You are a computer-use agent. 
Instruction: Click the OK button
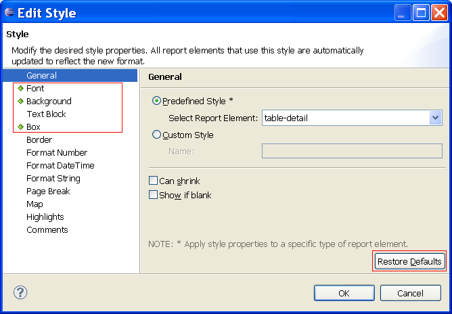[344, 293]
